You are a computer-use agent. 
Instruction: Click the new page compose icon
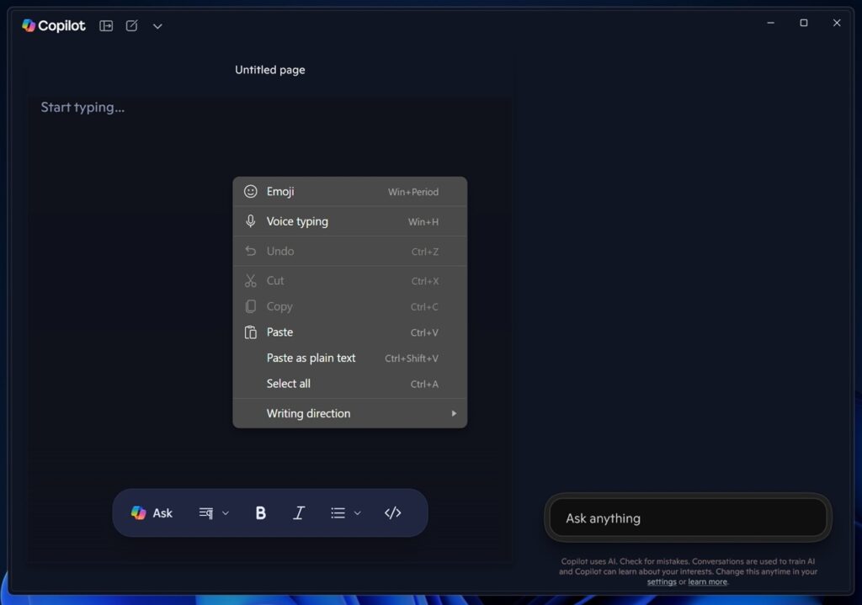(132, 26)
